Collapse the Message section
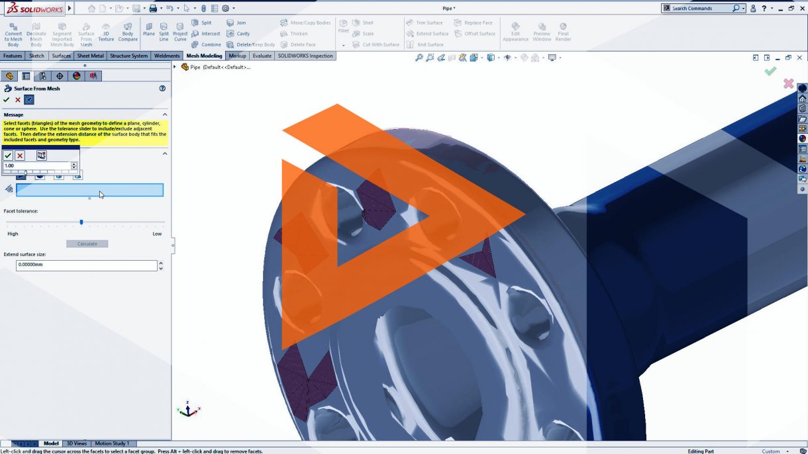Screen dimensions: 808x454 pos(165,114)
